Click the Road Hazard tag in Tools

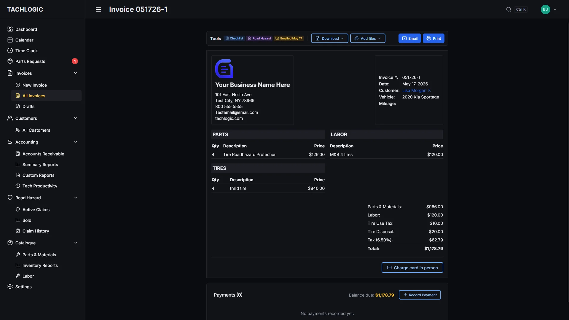[x=259, y=38]
